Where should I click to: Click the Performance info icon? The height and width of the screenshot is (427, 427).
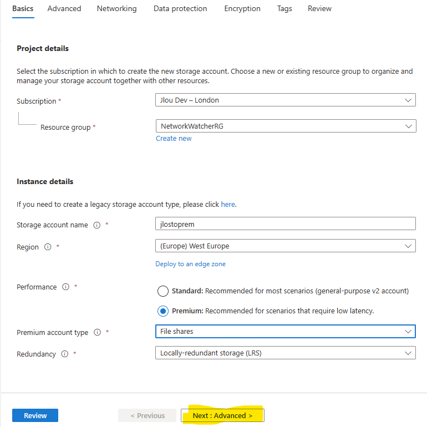click(65, 287)
